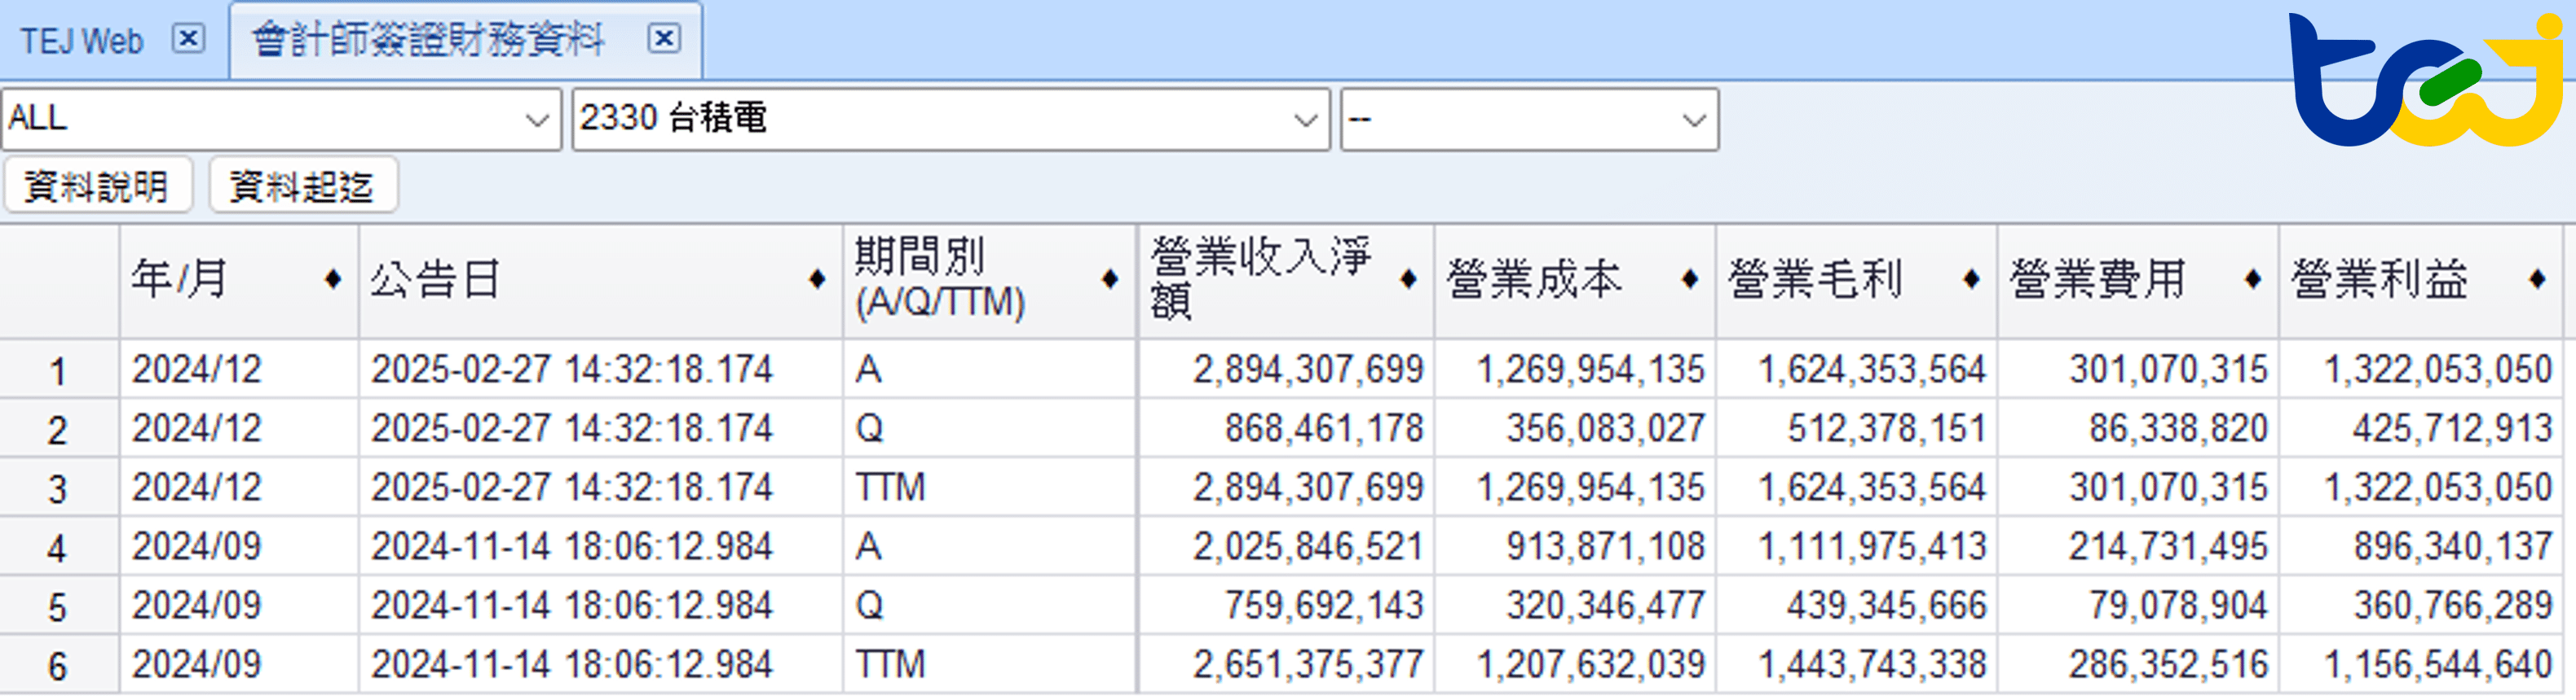Viewport: 2576px width, 700px height.
Task: Click sort icon on 公告日 column
Action: tap(816, 280)
